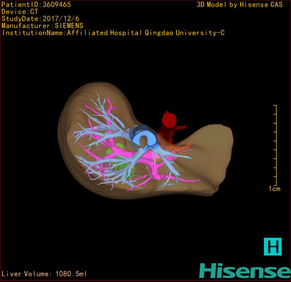Click the pink vein branch at bottom right
The height and width of the screenshot is (282, 291).
(191, 181)
